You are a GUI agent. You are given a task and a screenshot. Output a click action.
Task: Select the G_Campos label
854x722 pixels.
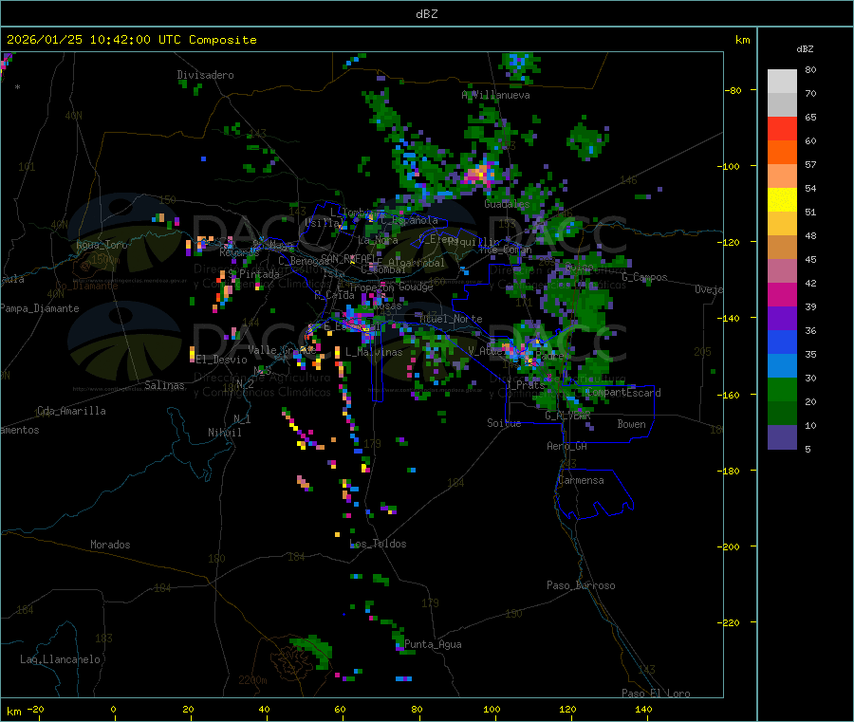645,277
